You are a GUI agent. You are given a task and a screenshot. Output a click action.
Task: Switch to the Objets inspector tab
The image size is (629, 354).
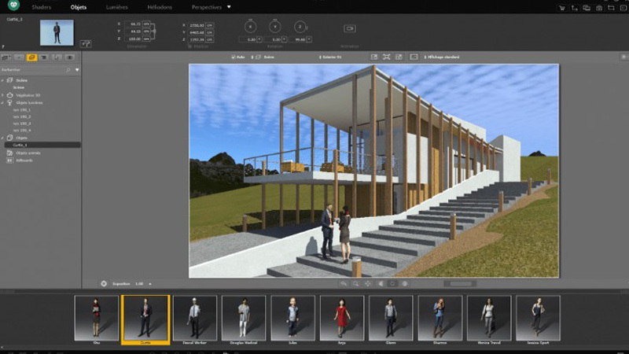(78, 7)
